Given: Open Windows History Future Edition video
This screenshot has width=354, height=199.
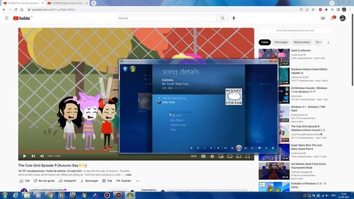Looking at the screenshot, I should [309, 71].
